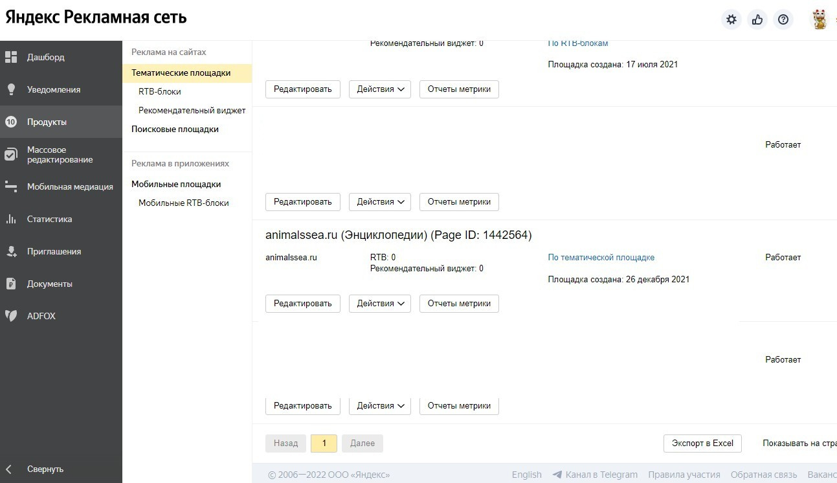
Task: Expand Действия for the last site in the list
Action: 380,406
